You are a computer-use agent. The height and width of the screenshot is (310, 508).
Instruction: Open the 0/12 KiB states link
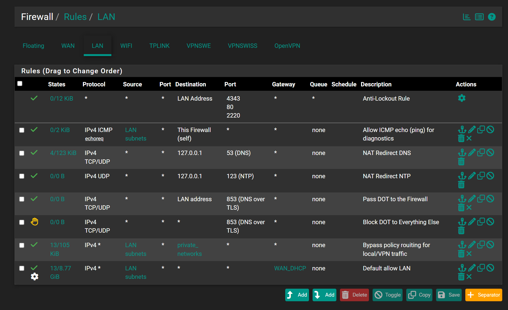point(62,98)
